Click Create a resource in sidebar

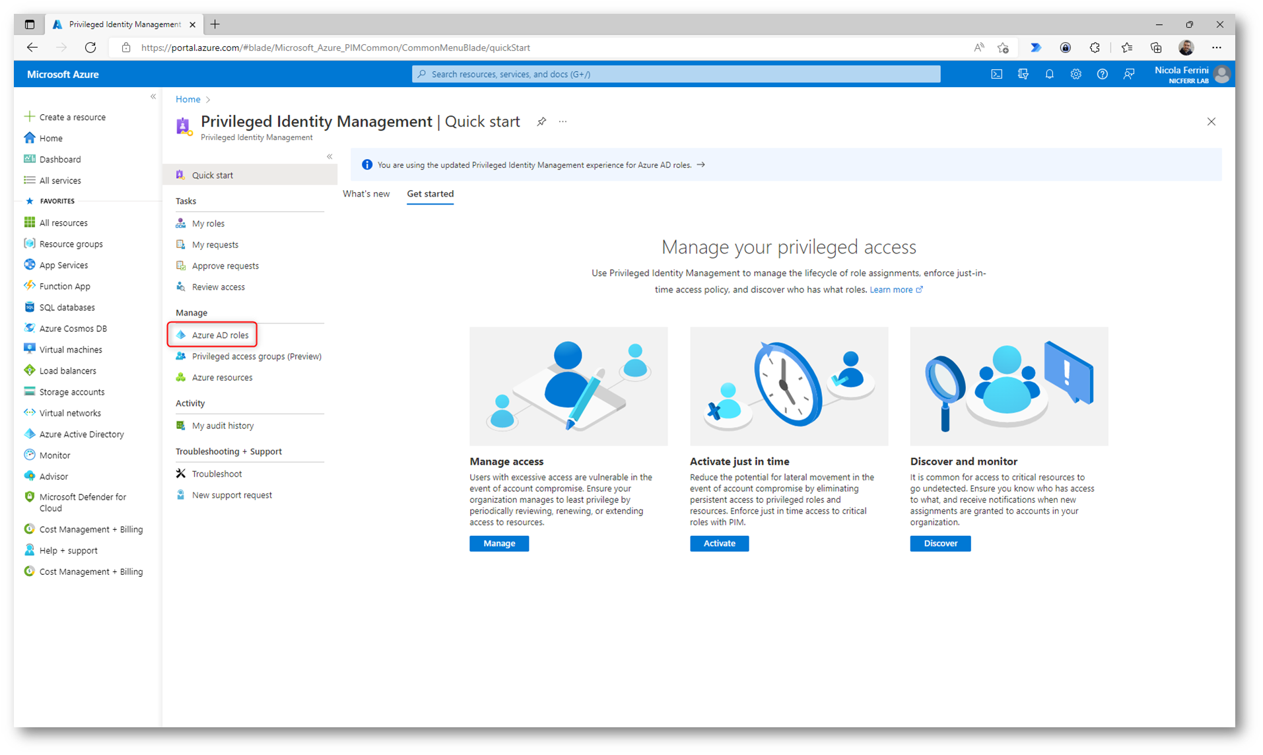click(72, 117)
